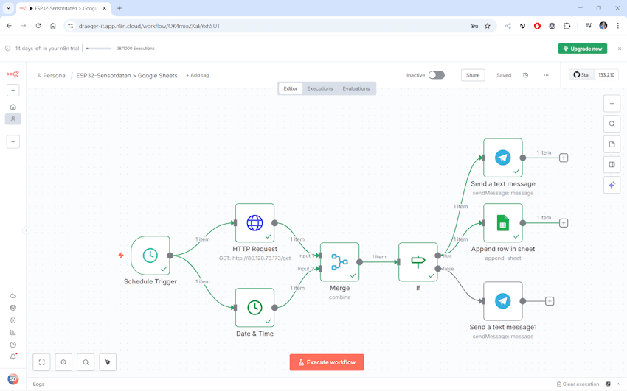627x391 pixels.
Task: Open workflow history icon
Action: (x=525, y=75)
